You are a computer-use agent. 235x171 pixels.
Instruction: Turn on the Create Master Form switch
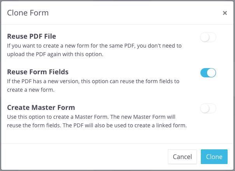(x=208, y=108)
